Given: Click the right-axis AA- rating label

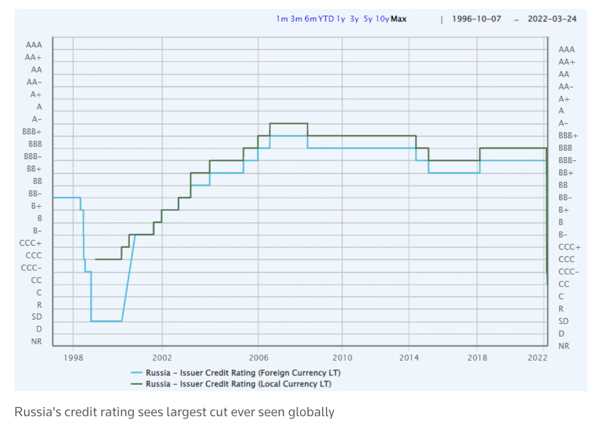Looking at the screenshot, I should [x=566, y=87].
